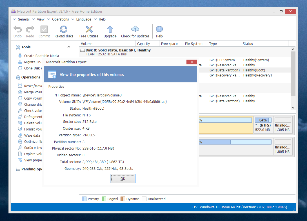Click the Redo toolbar icon
Viewport: 307px width, 221px height.
30,29
